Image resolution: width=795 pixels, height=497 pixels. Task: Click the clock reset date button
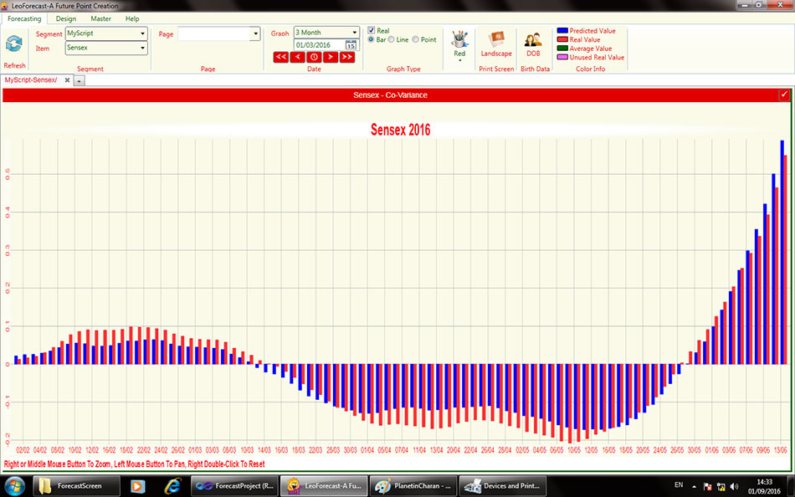point(314,57)
